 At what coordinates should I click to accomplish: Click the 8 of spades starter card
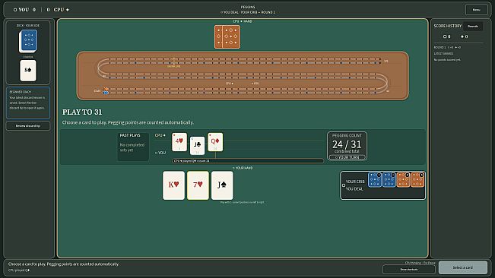(28, 71)
